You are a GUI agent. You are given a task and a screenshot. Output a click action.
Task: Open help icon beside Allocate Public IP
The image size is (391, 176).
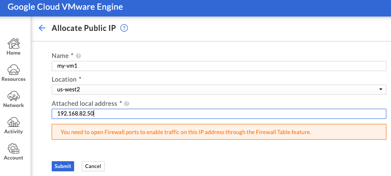pyautogui.click(x=124, y=28)
